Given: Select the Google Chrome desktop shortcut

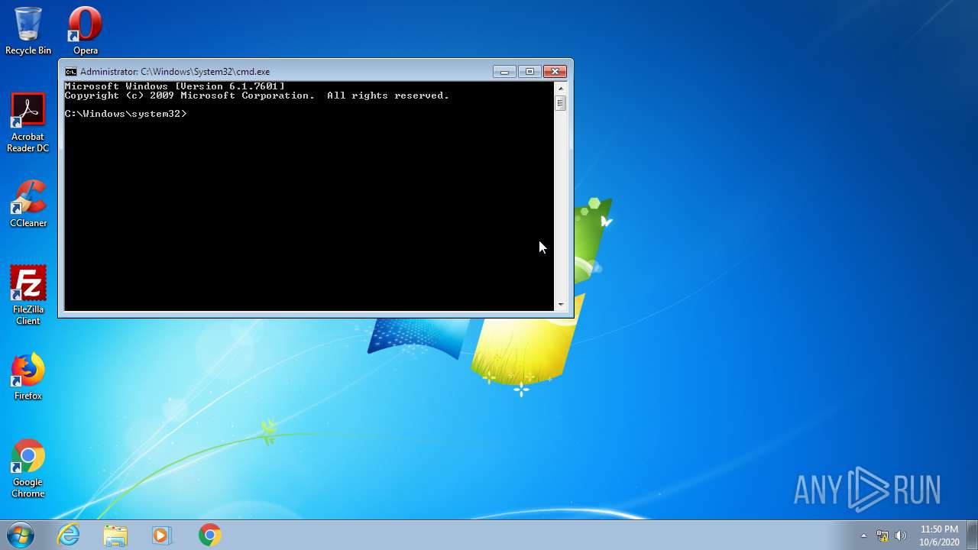Looking at the screenshot, I should (28, 468).
